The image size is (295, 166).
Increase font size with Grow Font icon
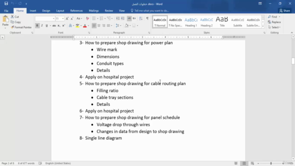67,18
